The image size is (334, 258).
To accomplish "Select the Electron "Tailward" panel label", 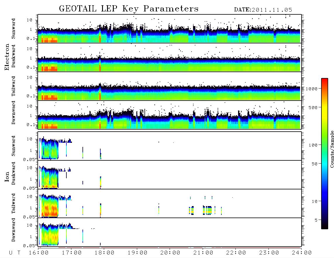I will click(x=13, y=86).
